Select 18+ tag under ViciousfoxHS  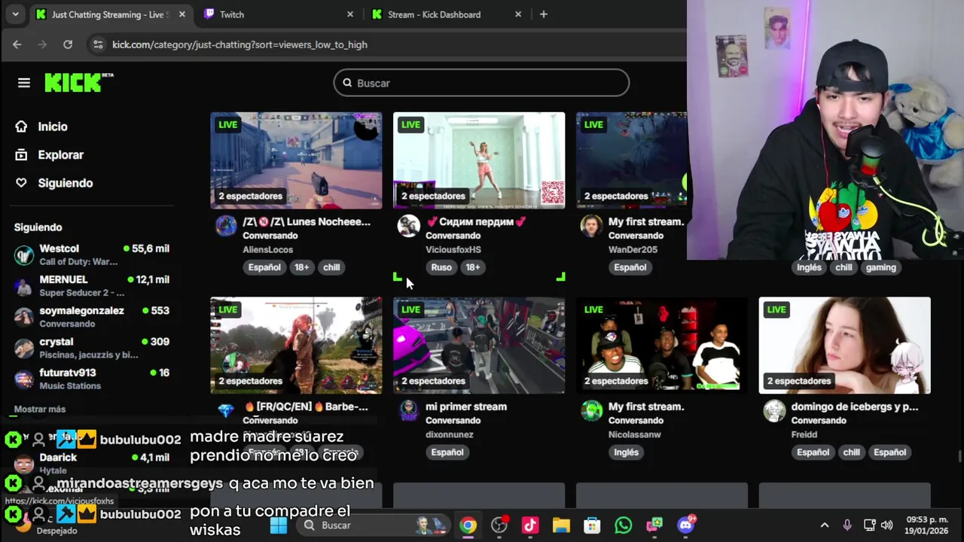tap(473, 267)
